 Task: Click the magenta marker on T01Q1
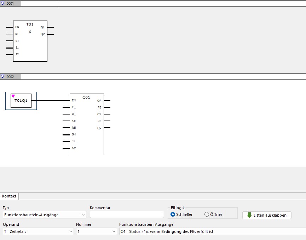[13, 96]
